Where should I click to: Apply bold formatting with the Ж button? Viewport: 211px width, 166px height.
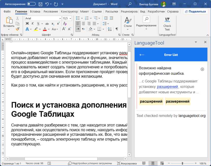click(27, 24)
